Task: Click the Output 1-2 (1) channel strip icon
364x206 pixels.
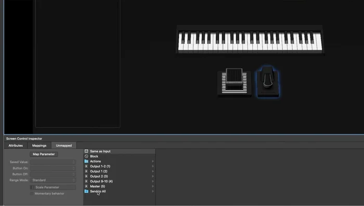Action: pyautogui.click(x=86, y=166)
